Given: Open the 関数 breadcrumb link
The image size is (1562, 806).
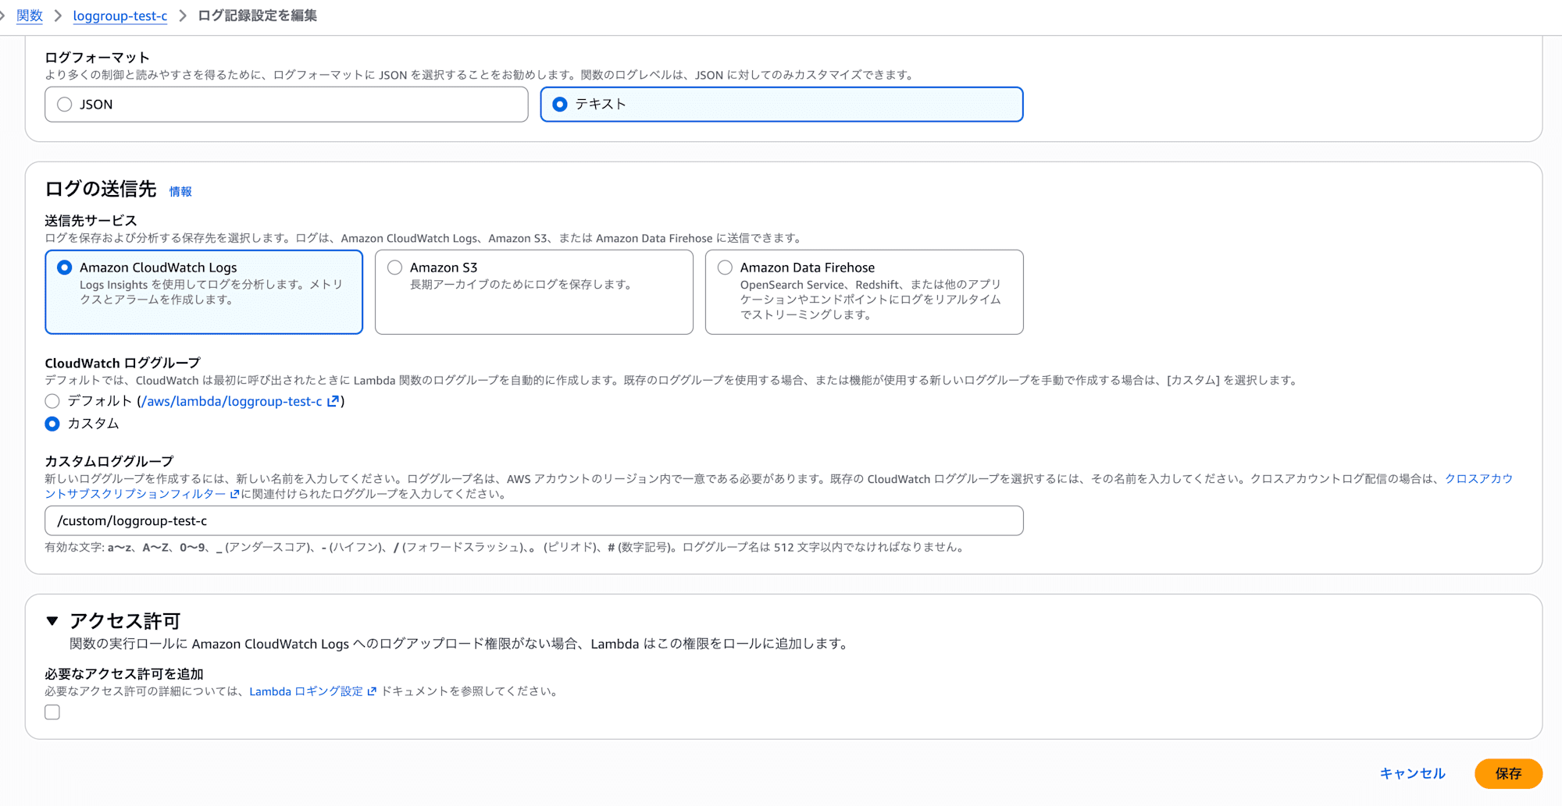Looking at the screenshot, I should pos(30,16).
